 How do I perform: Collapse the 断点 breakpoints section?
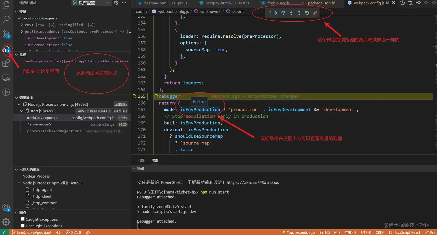click(16, 213)
